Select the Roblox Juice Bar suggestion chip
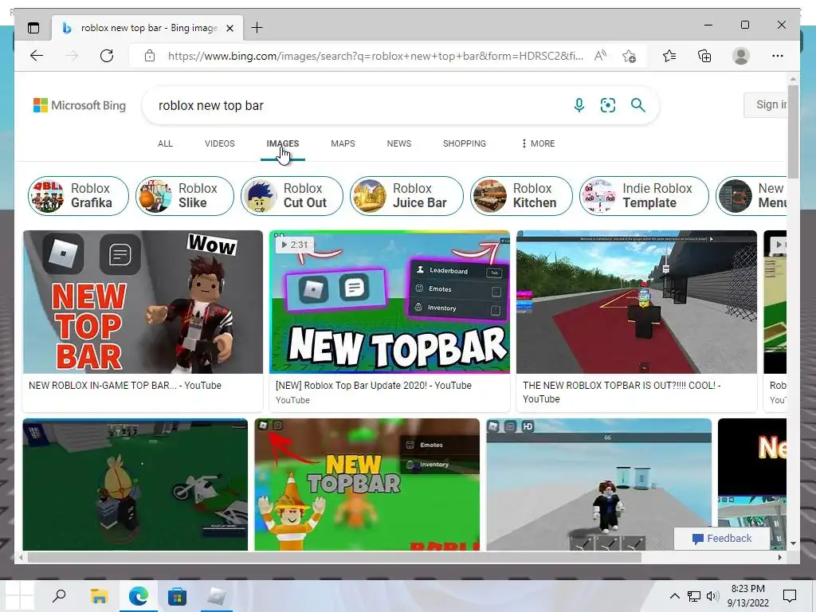 point(406,196)
